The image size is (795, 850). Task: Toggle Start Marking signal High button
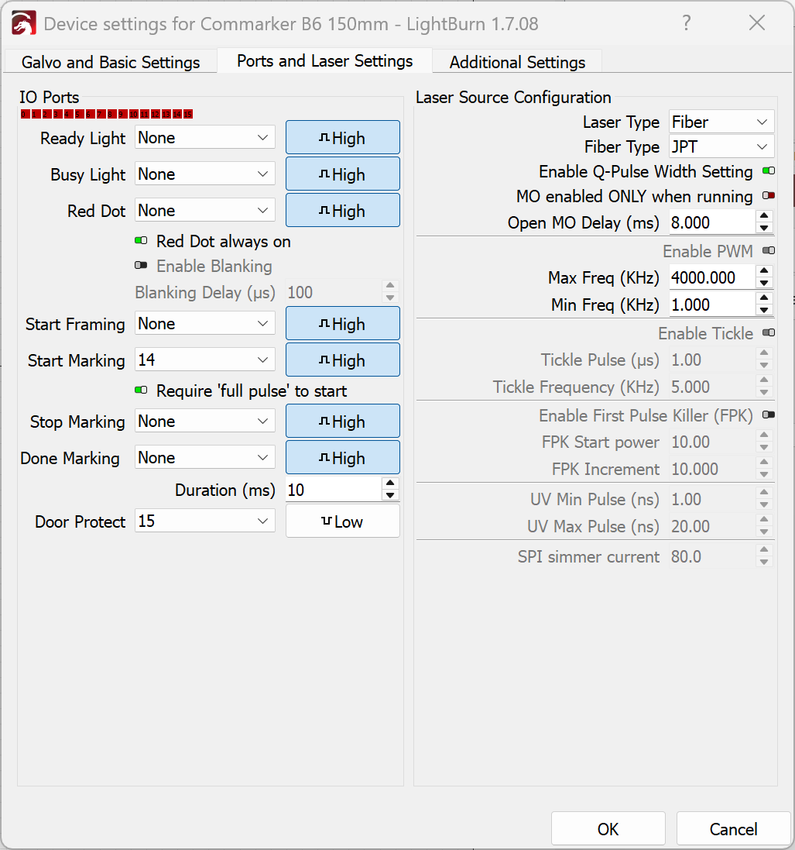click(343, 360)
